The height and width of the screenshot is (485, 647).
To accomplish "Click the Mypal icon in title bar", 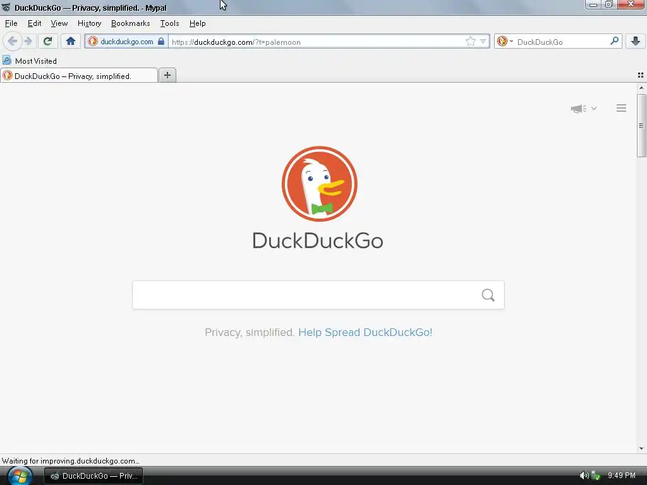I will point(6,8).
